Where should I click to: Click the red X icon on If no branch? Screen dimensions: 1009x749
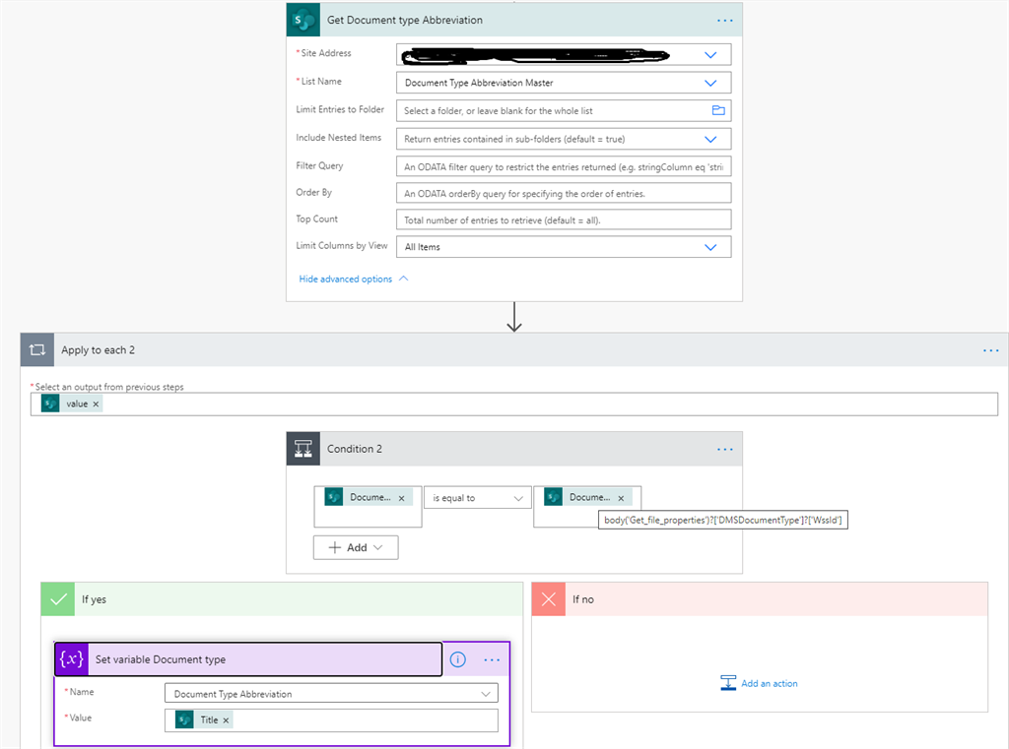(548, 598)
